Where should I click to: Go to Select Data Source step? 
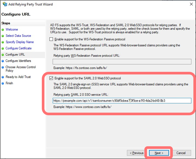point(18,36)
